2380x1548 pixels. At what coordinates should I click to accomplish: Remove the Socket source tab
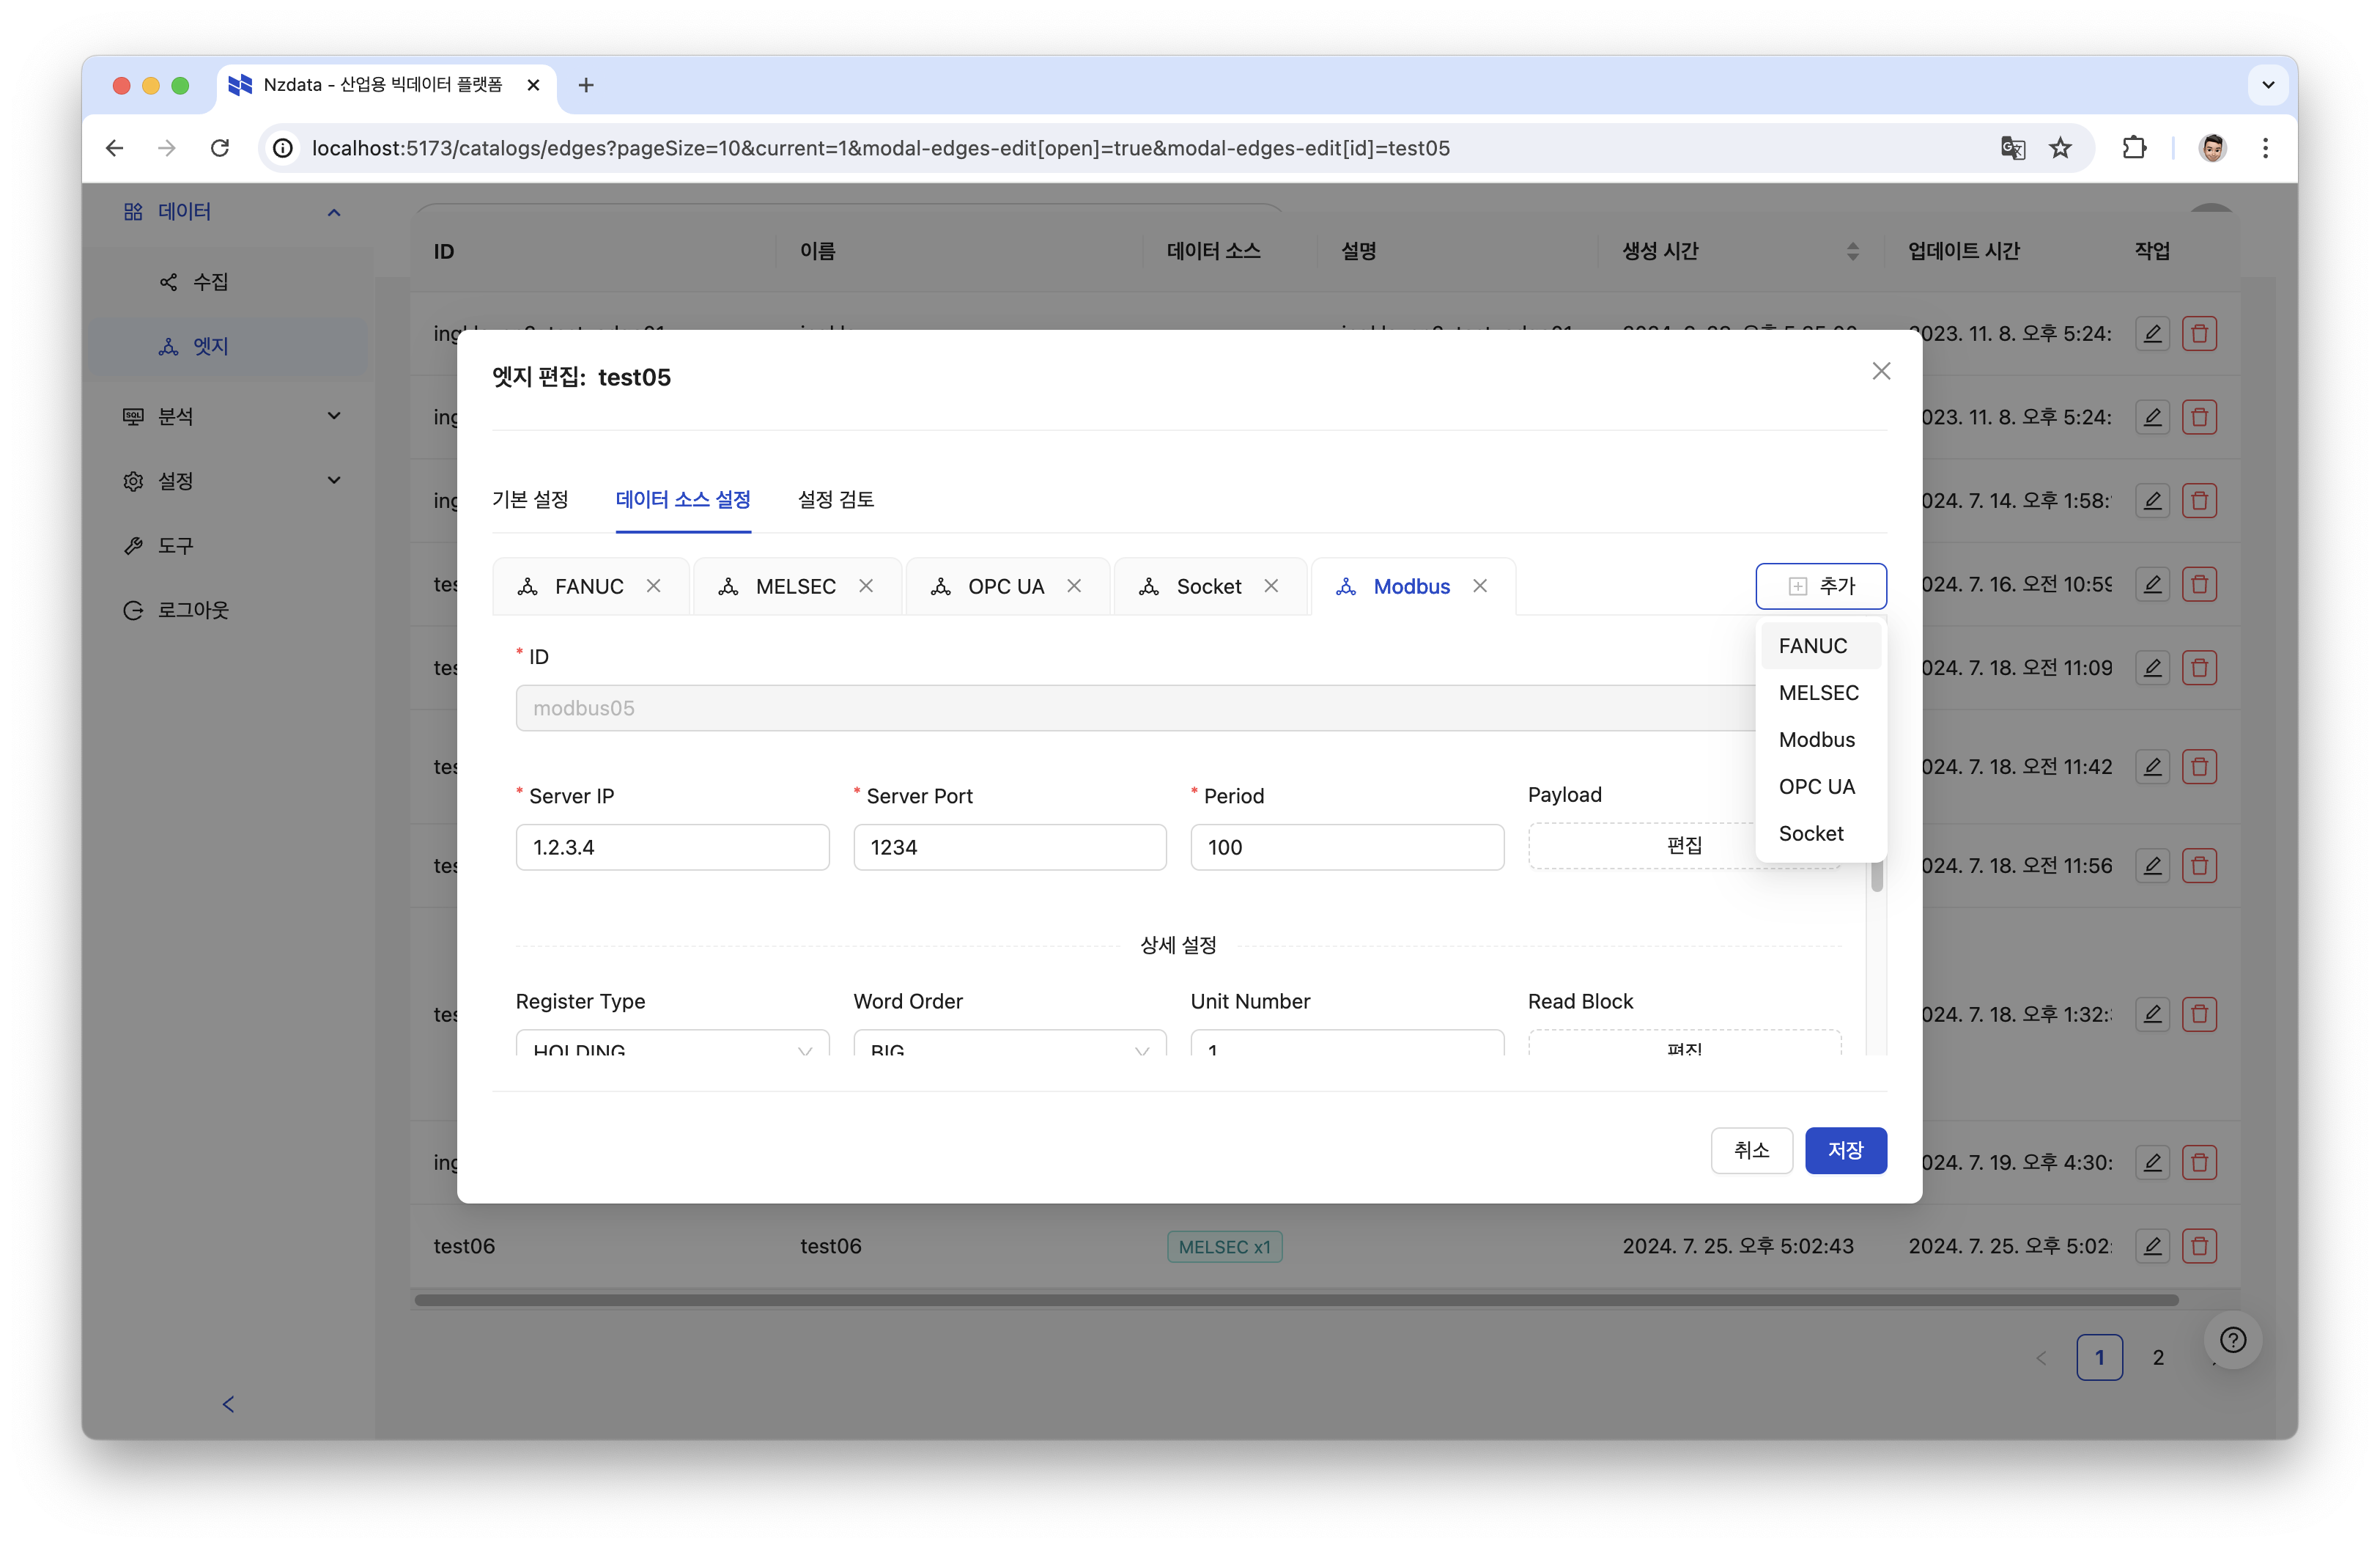click(x=1271, y=586)
